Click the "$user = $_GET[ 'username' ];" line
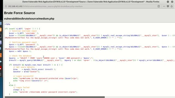Viewport: 175px width, 98px height. (24, 33)
